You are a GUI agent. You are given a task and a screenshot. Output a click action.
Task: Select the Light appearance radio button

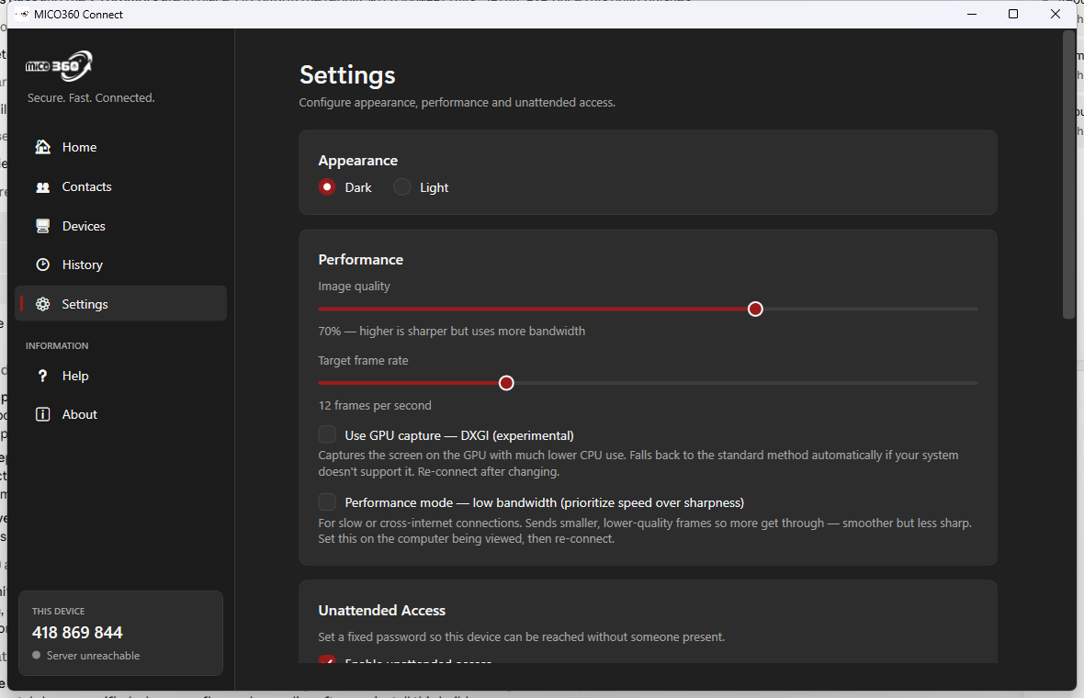401,187
